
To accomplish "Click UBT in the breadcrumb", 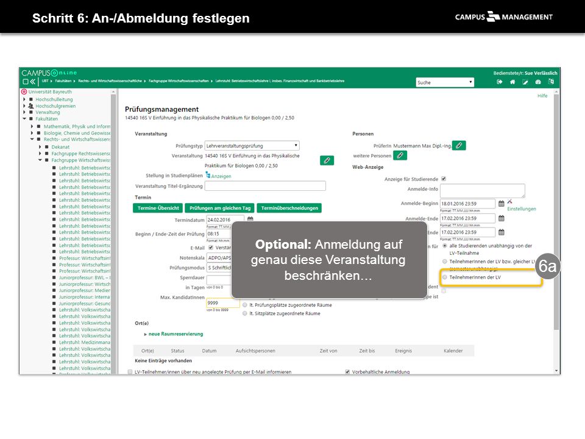I will (x=45, y=80).
